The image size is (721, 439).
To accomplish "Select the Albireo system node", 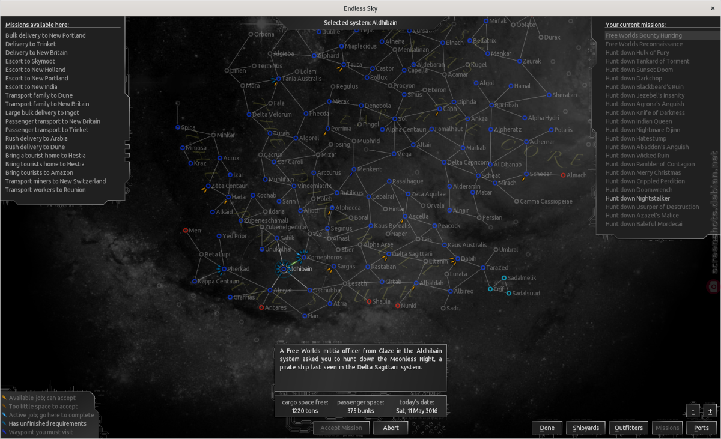I will pyautogui.click(x=451, y=291).
